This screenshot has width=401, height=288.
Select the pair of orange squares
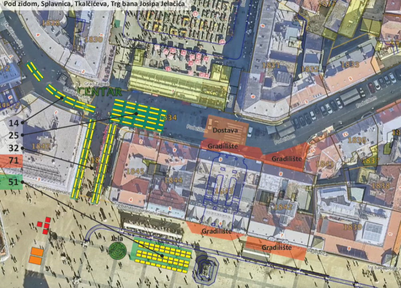[x=36, y=256]
